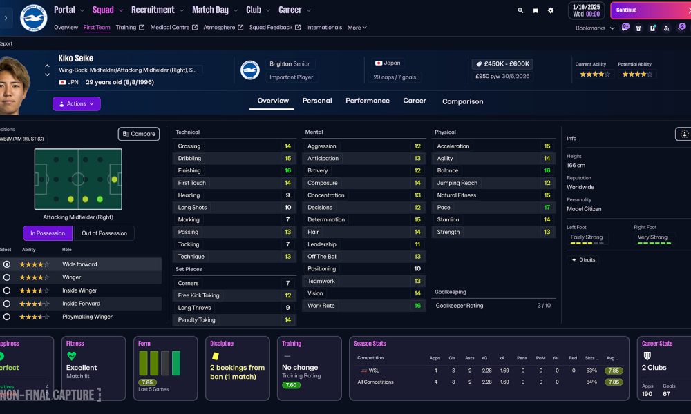Screen dimensions: 691x414
Task: Open settings gear icon
Action: pyautogui.click(x=551, y=10)
